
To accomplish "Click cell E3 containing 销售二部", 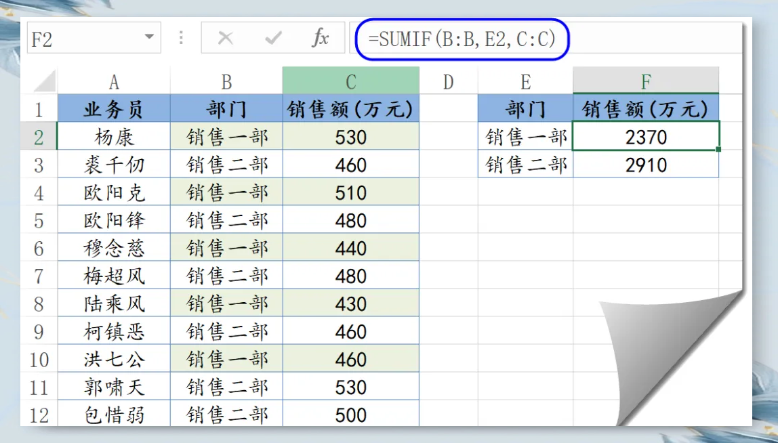I will pos(525,164).
